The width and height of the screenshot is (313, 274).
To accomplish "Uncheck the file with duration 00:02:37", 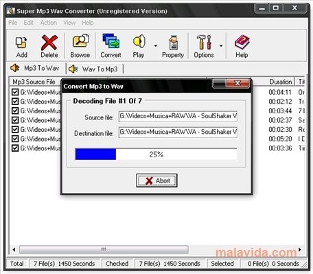I will pyautogui.click(x=15, y=120).
